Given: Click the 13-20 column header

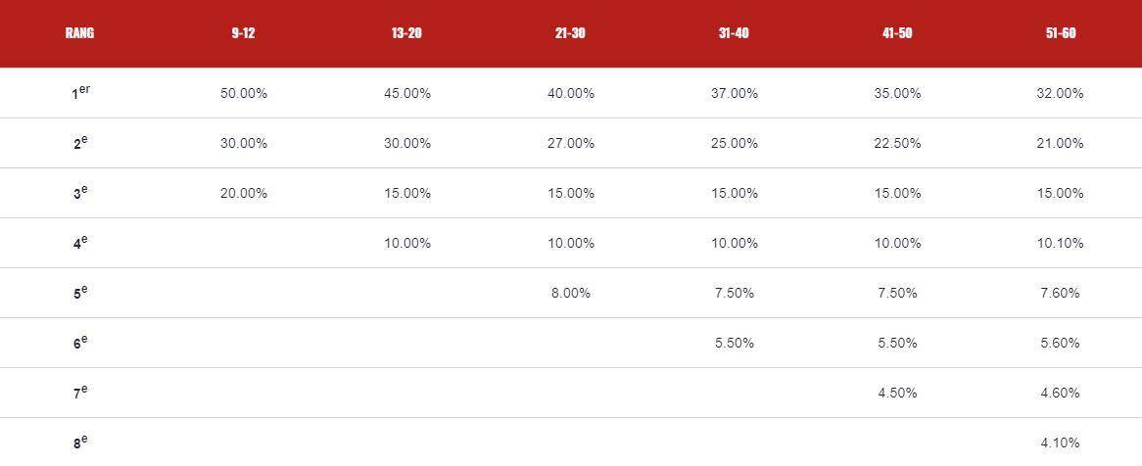Looking at the screenshot, I should 406,33.
